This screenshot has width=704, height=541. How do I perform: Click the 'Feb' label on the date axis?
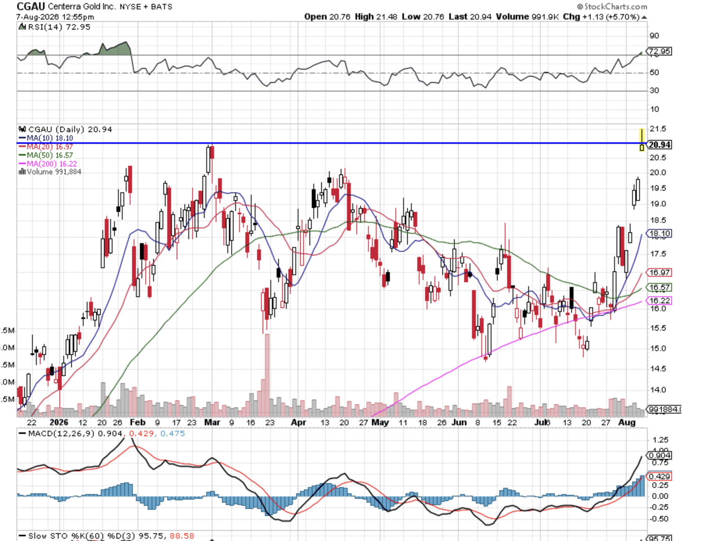point(138,423)
